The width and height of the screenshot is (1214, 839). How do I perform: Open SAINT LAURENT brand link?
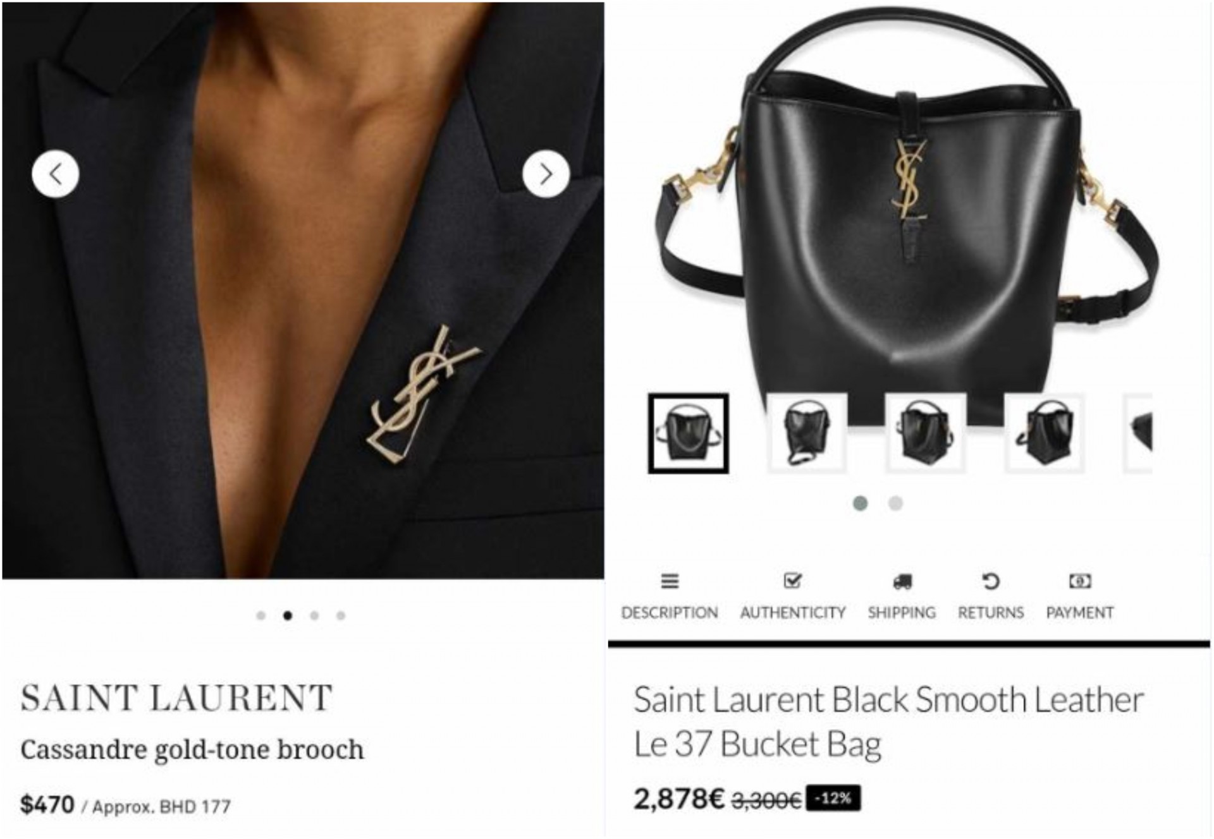[x=176, y=698]
